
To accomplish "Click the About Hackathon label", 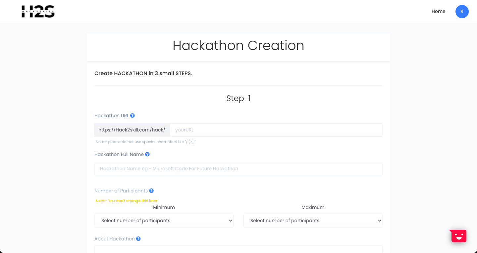I will (114, 239).
